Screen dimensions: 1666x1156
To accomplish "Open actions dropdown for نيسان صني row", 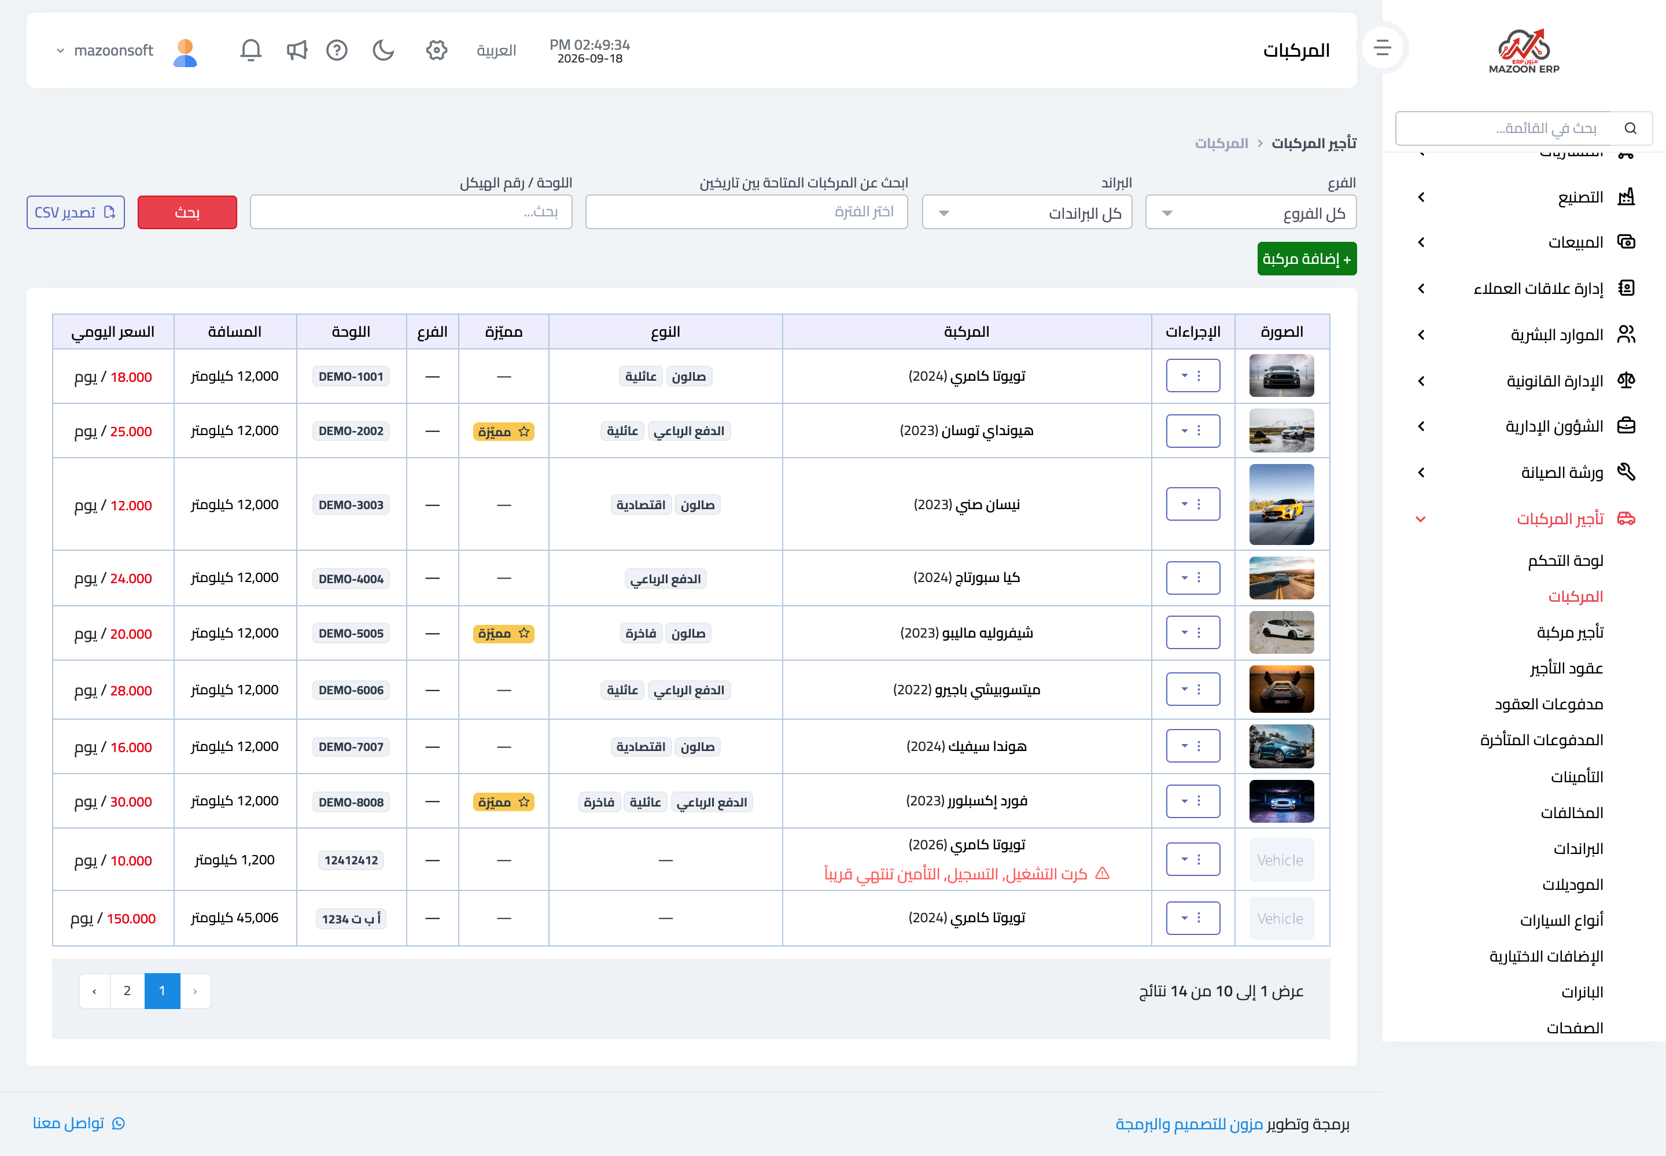I will [x=1192, y=504].
